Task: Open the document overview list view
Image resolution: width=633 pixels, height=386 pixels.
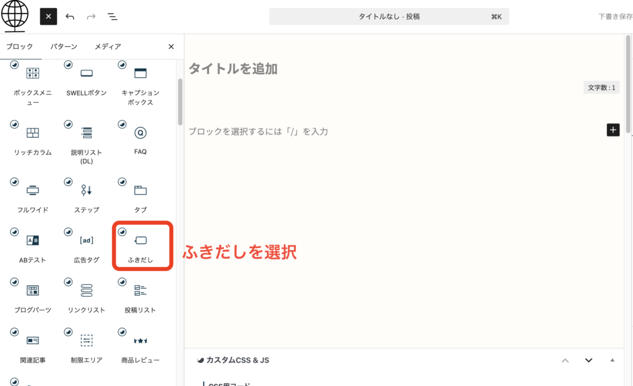Action: tap(113, 17)
